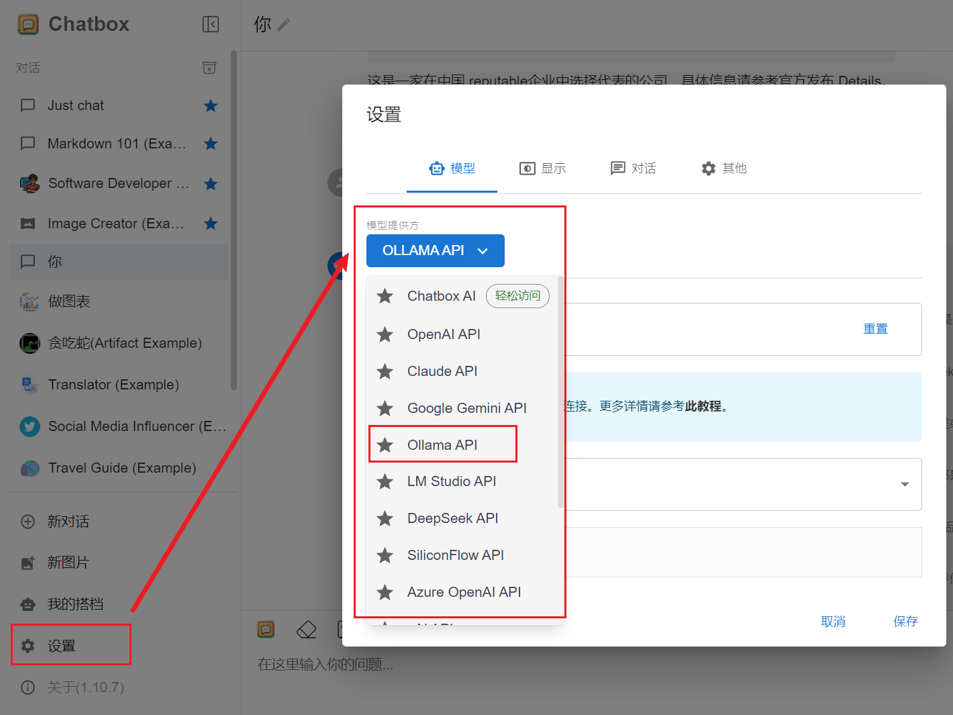This screenshot has height=715, width=953.
Task: Click the Software Developer avatar icon
Action: pos(30,183)
